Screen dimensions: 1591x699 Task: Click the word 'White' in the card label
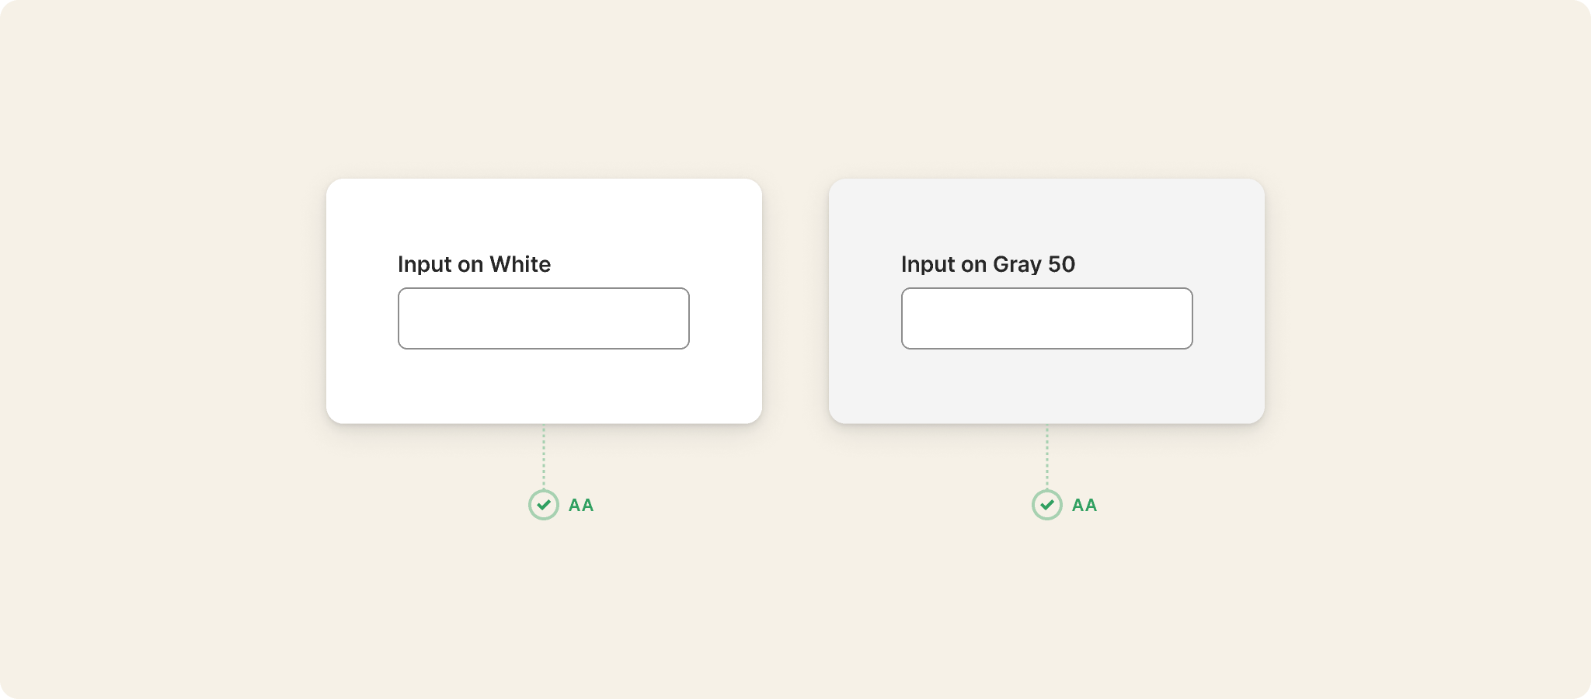[520, 264]
